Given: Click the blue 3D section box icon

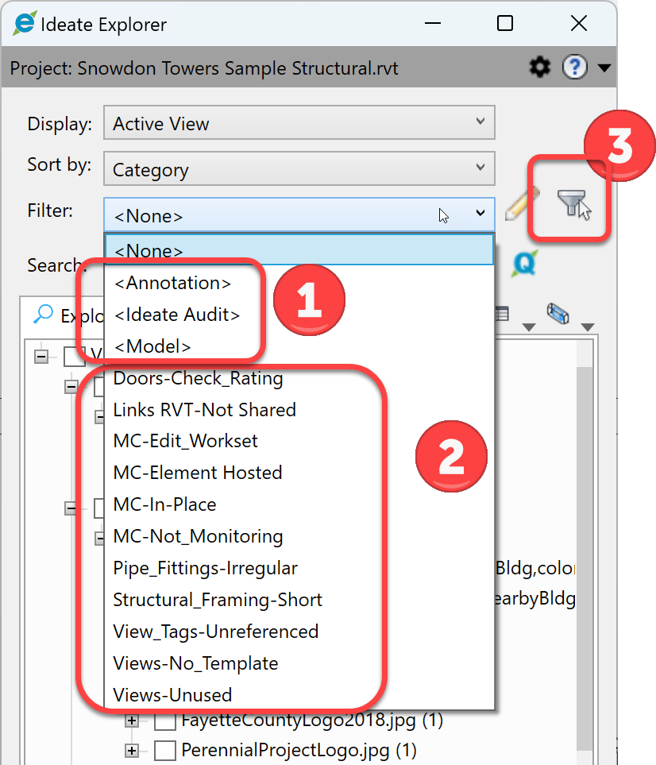Looking at the screenshot, I should 558,313.
